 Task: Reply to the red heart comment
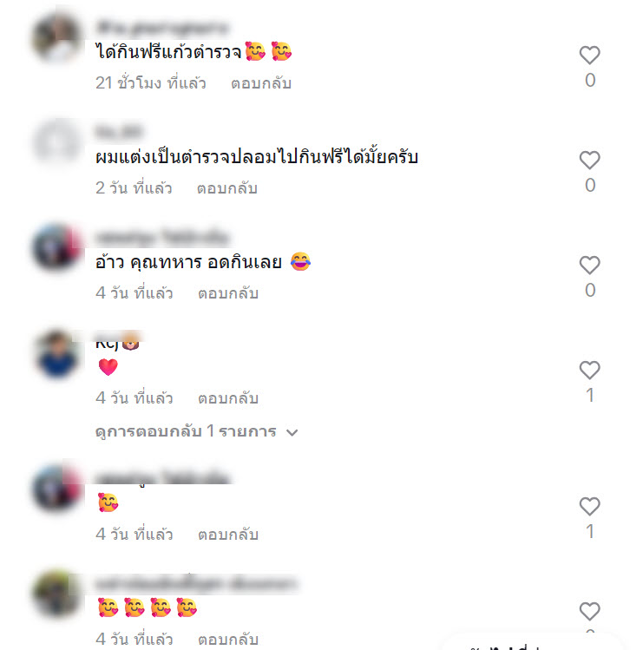[228, 398]
